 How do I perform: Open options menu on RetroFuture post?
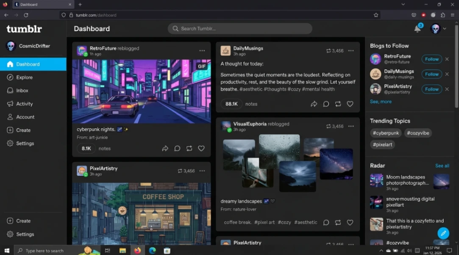[x=202, y=50]
